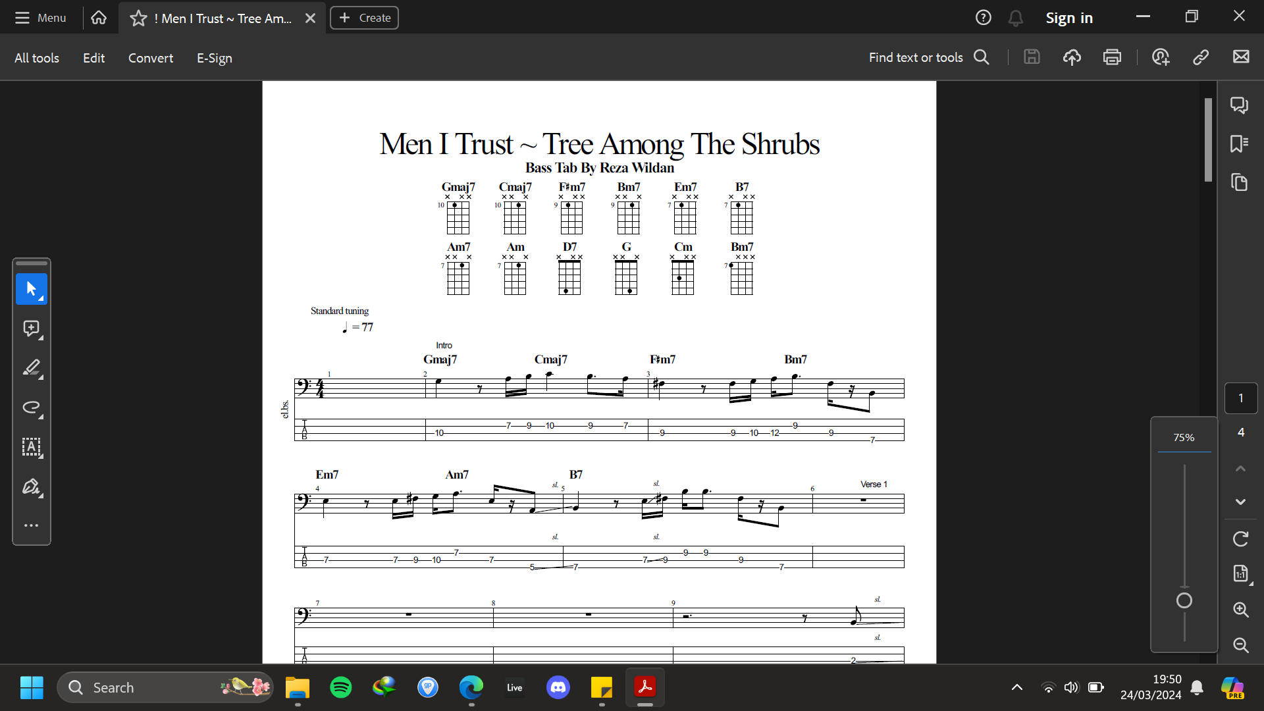Open File Explorer from the taskbar

(298, 687)
